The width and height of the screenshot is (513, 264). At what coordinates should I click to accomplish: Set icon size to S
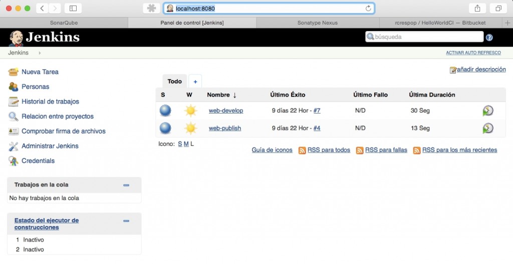point(180,144)
